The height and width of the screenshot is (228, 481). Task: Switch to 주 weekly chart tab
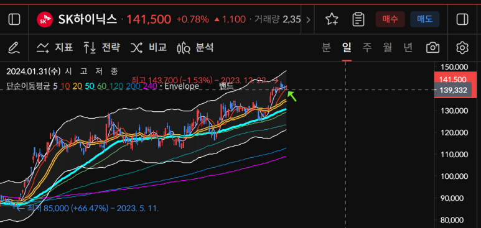point(367,47)
